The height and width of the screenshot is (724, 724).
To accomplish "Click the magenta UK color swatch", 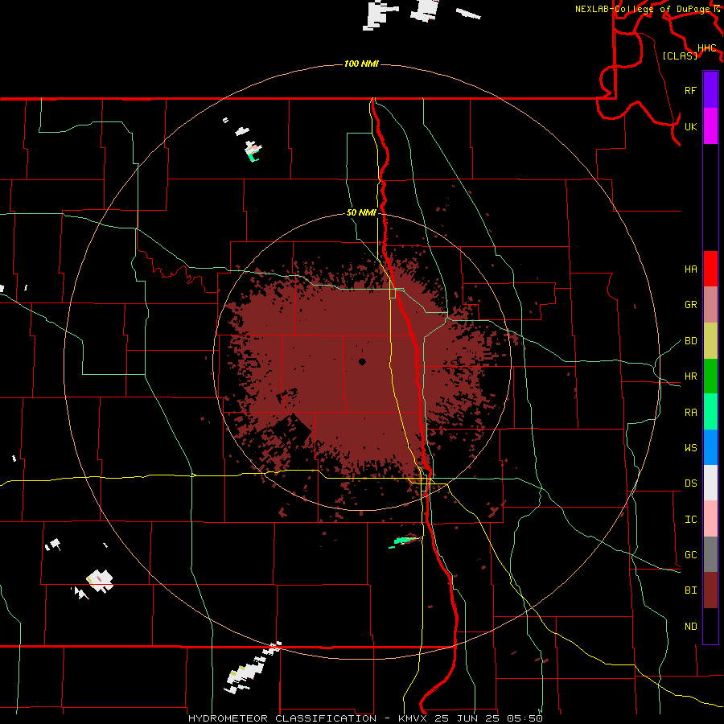I will 710,126.
